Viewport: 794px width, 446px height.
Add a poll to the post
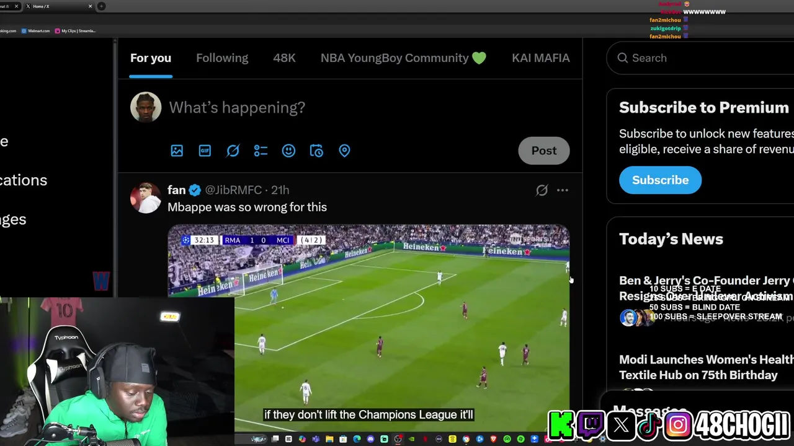261,151
